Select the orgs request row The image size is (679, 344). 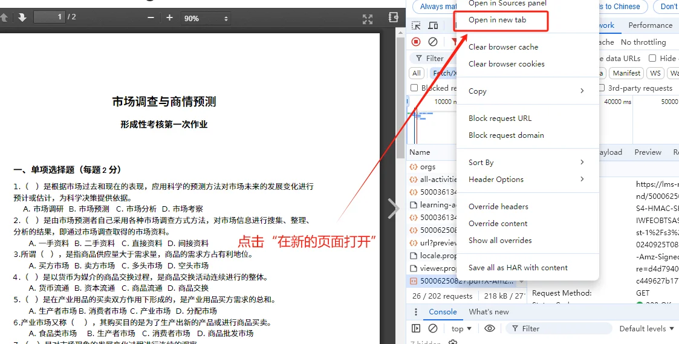(x=432, y=167)
